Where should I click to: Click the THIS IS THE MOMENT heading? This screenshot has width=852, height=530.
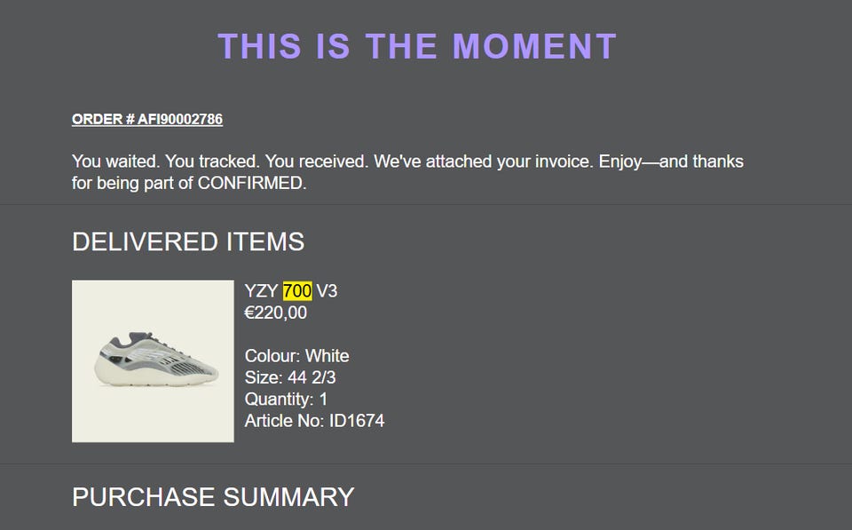tap(417, 46)
